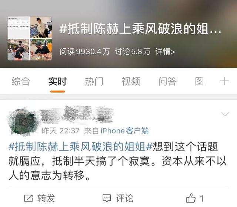This screenshot has height=207, width=237.
Task: Select the 实时 tab
Action: click(x=57, y=81)
